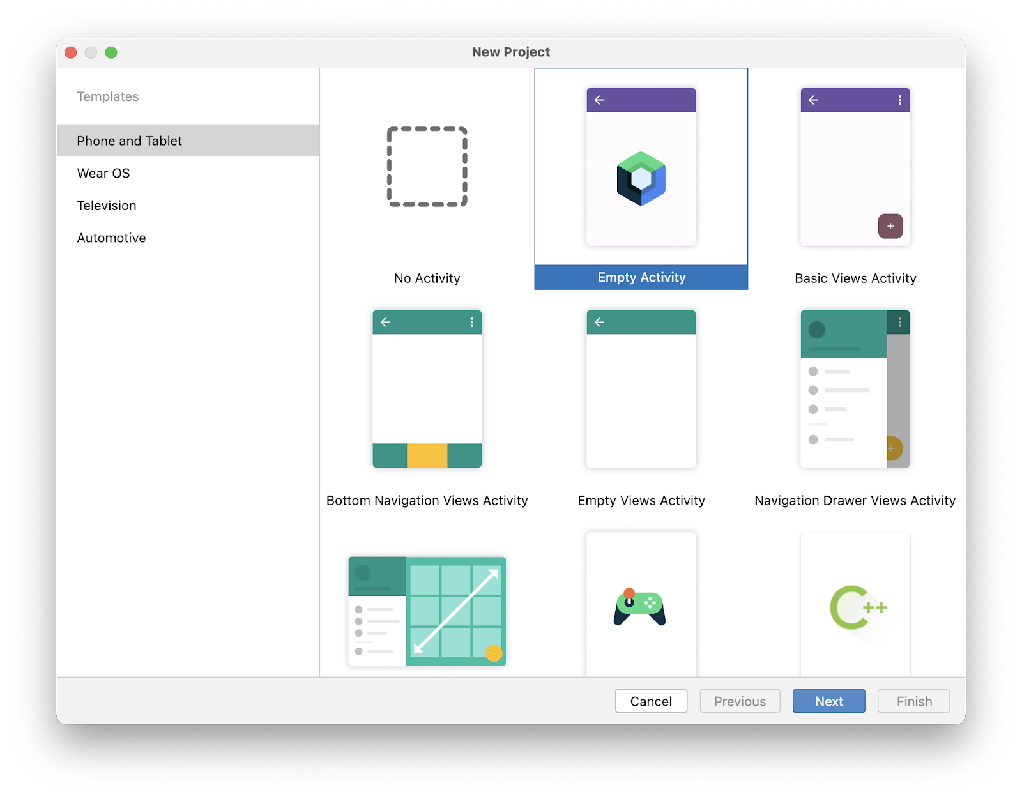Switch to the Wear OS category

click(103, 172)
